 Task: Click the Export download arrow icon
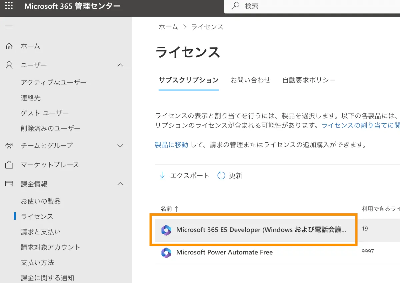(162, 176)
